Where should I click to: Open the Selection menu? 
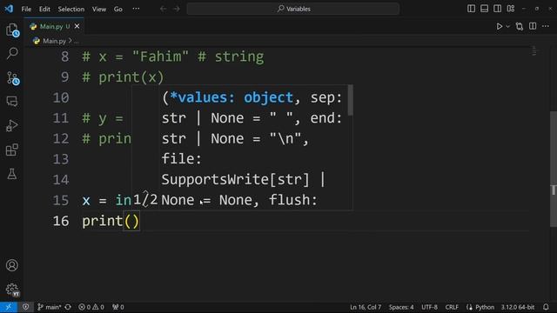(x=71, y=9)
